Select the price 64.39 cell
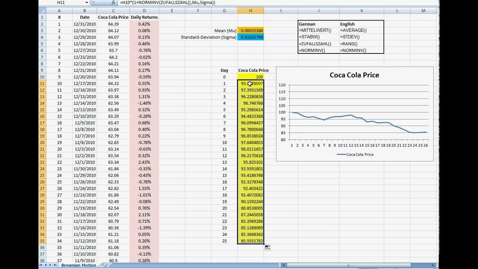The width and height of the screenshot is (478, 269). [x=114, y=24]
